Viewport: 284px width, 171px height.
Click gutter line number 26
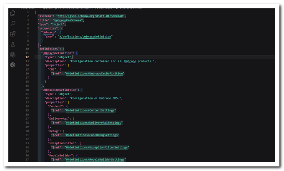(27, 114)
